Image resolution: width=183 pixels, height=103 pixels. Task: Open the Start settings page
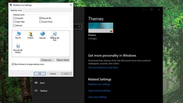tap(42, 83)
